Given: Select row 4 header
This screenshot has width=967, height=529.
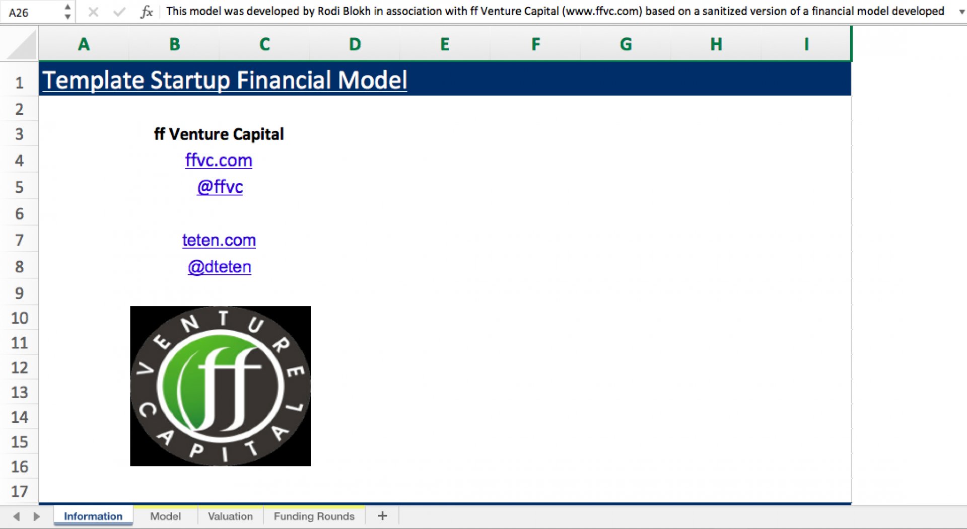Looking at the screenshot, I should (x=19, y=160).
